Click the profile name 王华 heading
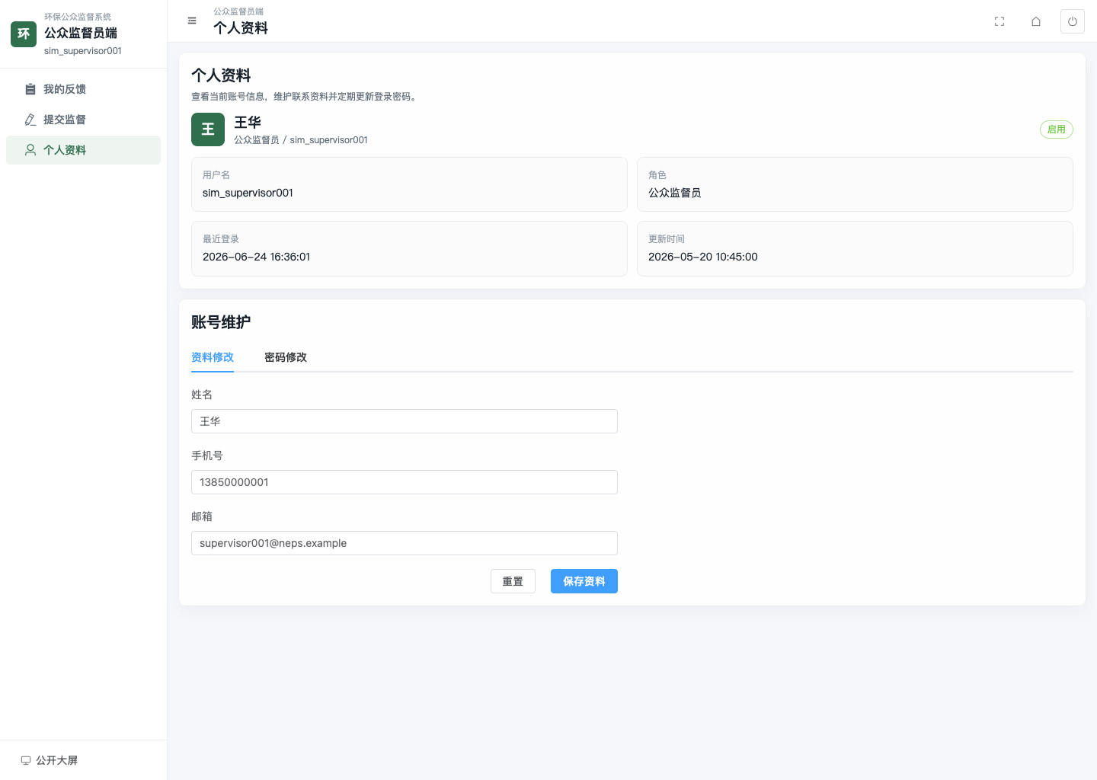1097x780 pixels. pos(248,122)
